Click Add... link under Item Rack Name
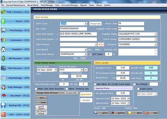The image size is (167, 119). pyautogui.click(x=76, y=58)
